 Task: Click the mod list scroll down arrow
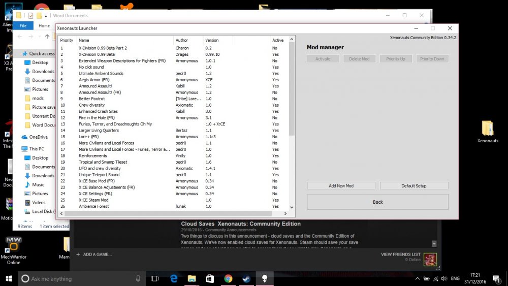292,207
